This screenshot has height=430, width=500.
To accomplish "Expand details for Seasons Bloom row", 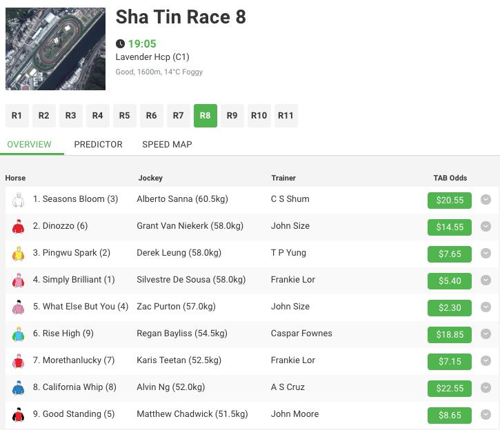I will click(486, 200).
